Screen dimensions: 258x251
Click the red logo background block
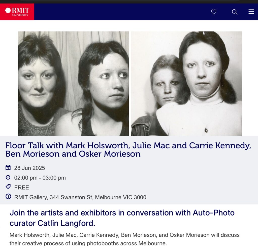pyautogui.click(x=17, y=12)
